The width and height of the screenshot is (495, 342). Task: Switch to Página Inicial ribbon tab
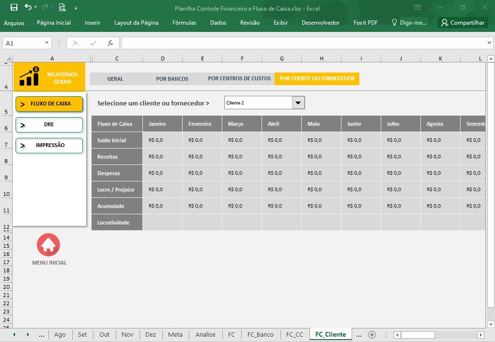[54, 23]
